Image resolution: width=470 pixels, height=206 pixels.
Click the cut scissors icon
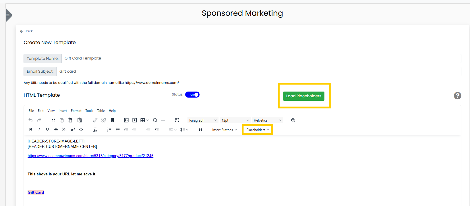tap(53, 120)
